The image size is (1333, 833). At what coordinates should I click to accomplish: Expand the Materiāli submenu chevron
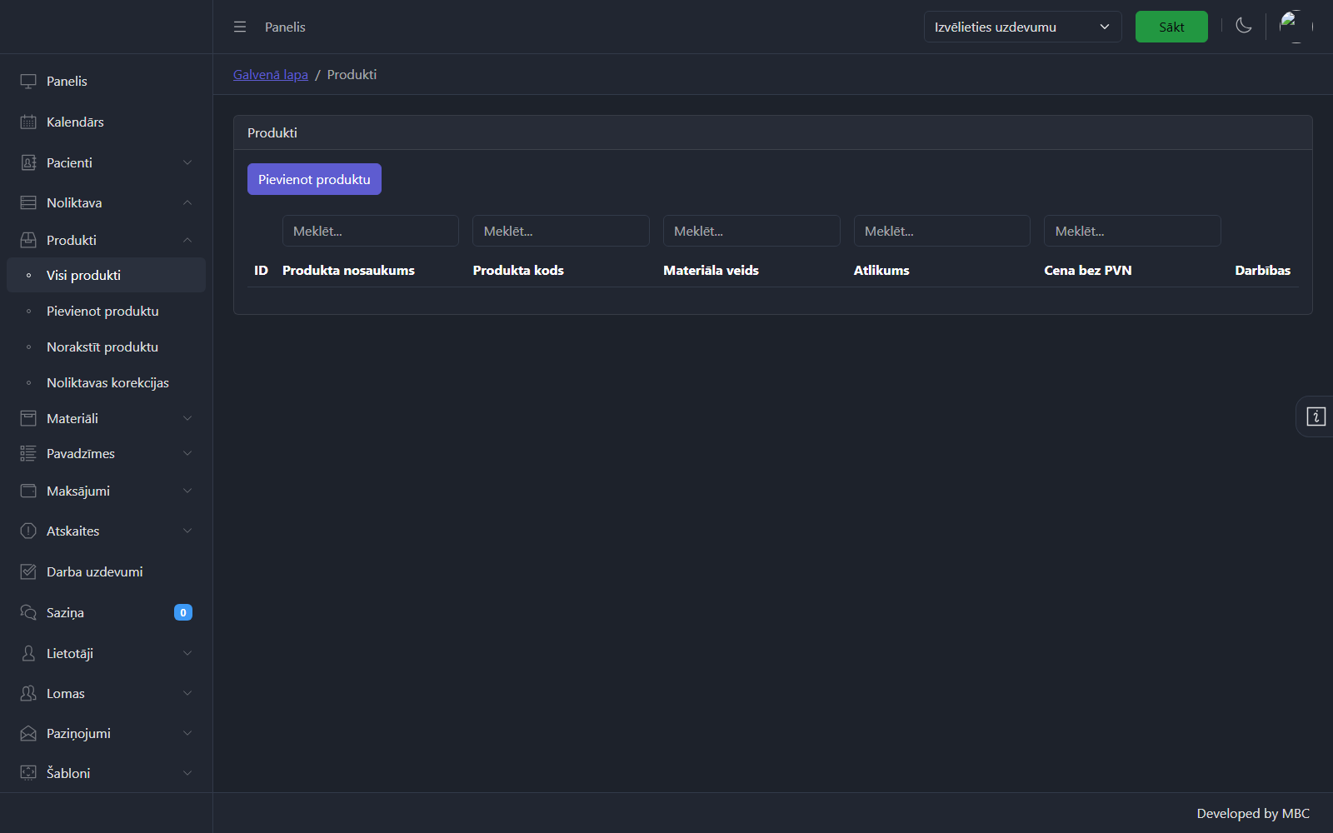click(x=187, y=418)
